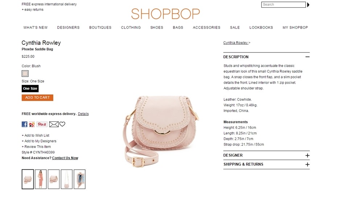Open the Cynthia Rowley breadcrumb link
341x199 pixels.
coord(235,43)
